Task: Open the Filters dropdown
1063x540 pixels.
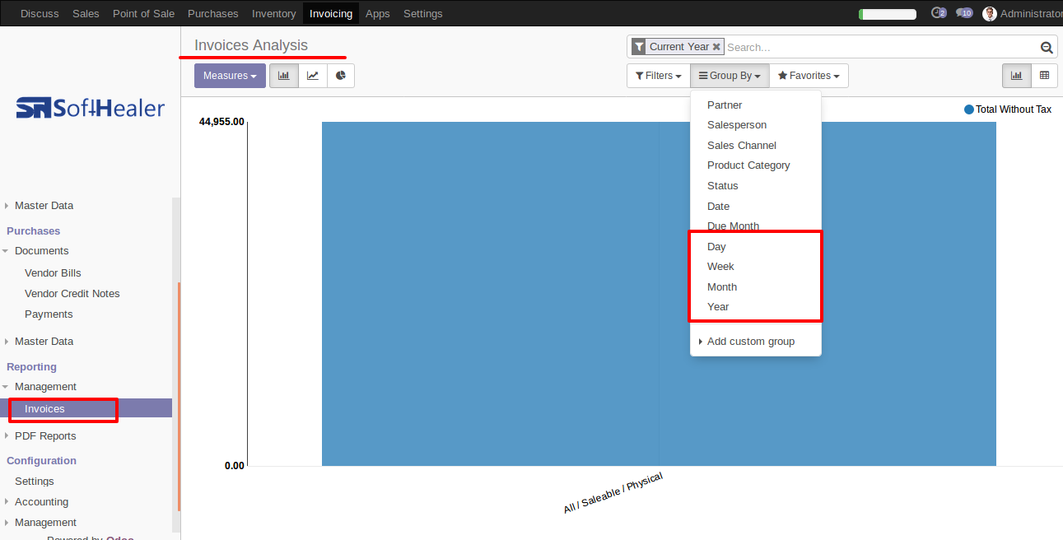Action: point(658,76)
